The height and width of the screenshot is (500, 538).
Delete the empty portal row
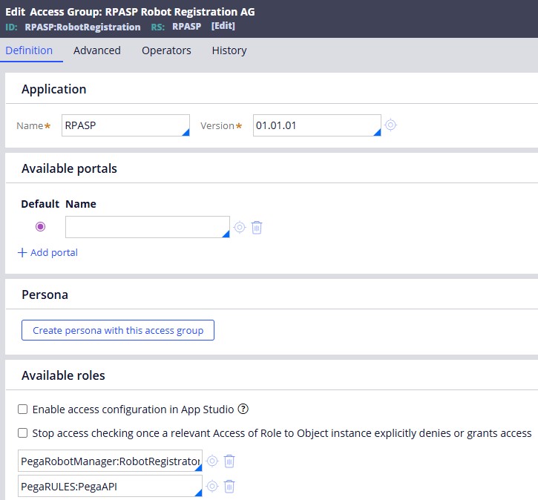pyautogui.click(x=257, y=227)
